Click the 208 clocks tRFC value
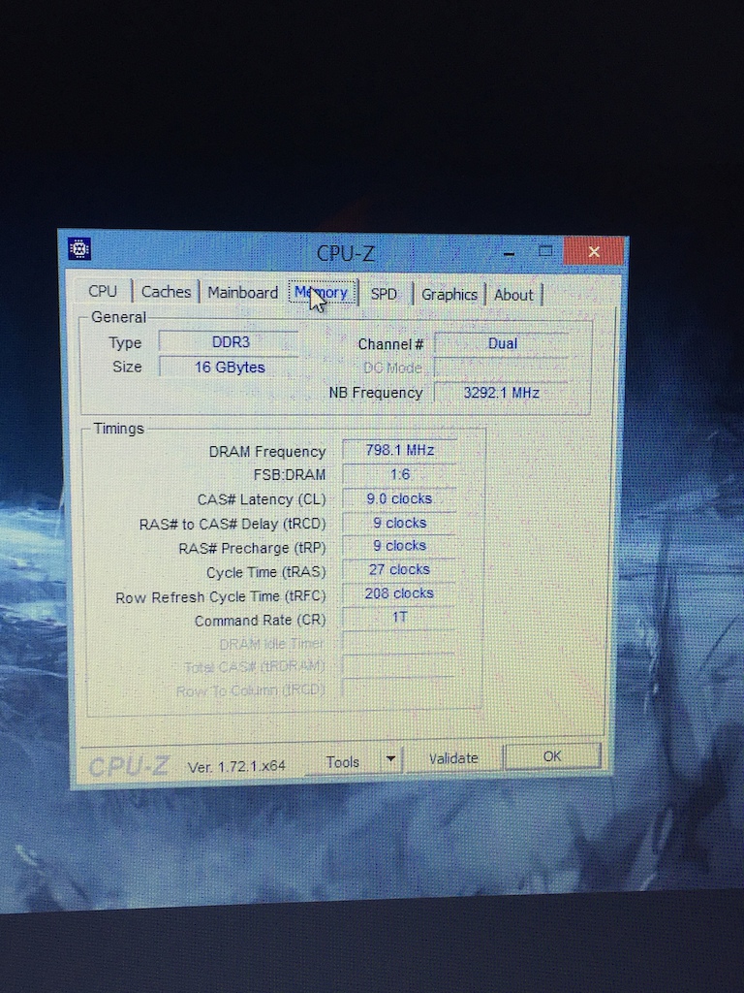Viewport: 744px width, 993px height. click(399, 593)
